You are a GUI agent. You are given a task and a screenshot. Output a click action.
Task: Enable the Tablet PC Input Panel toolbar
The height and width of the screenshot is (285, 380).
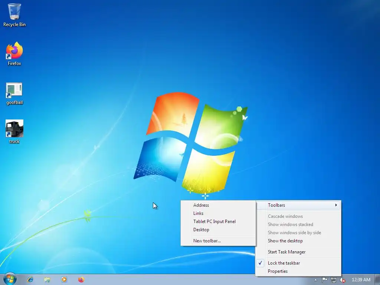[x=218, y=222]
